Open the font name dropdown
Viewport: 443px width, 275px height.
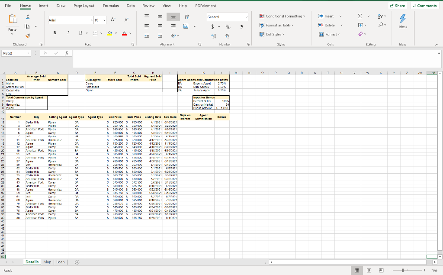pyautogui.click(x=93, y=20)
